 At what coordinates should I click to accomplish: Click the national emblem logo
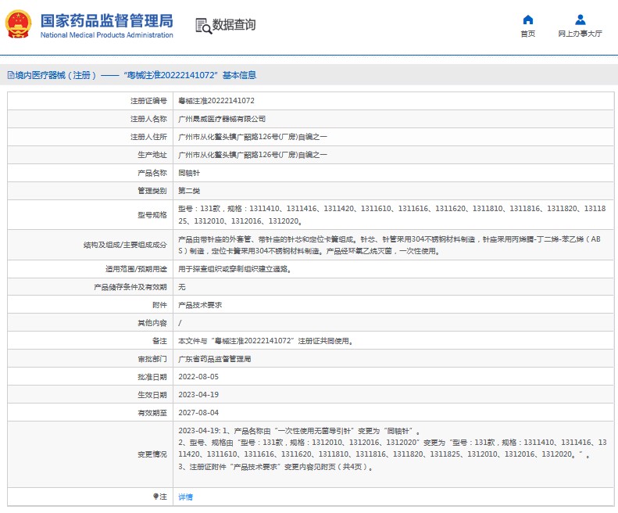tap(19, 26)
